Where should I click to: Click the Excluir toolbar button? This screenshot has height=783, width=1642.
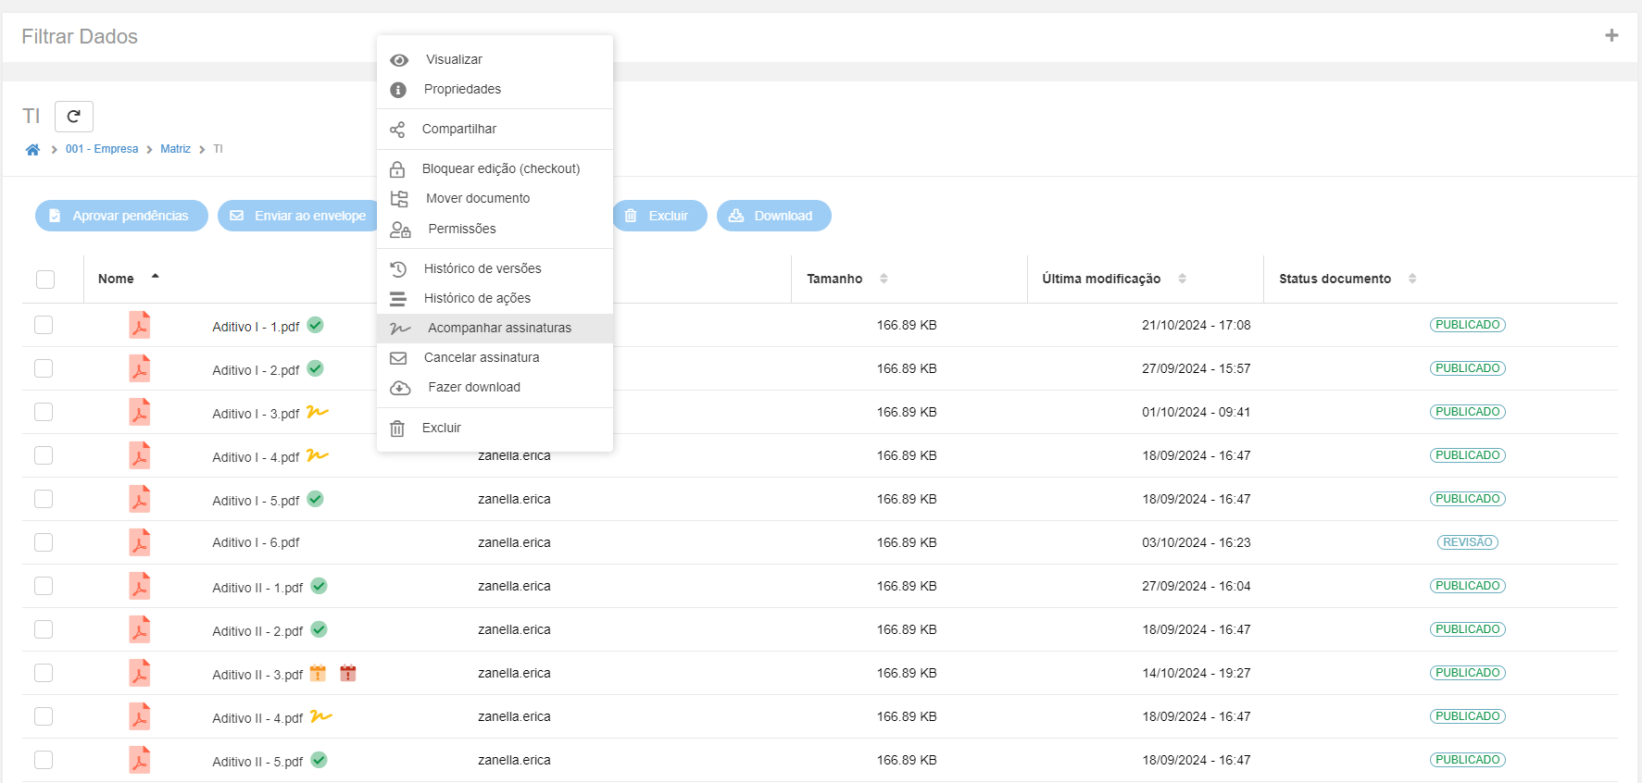pos(659,216)
